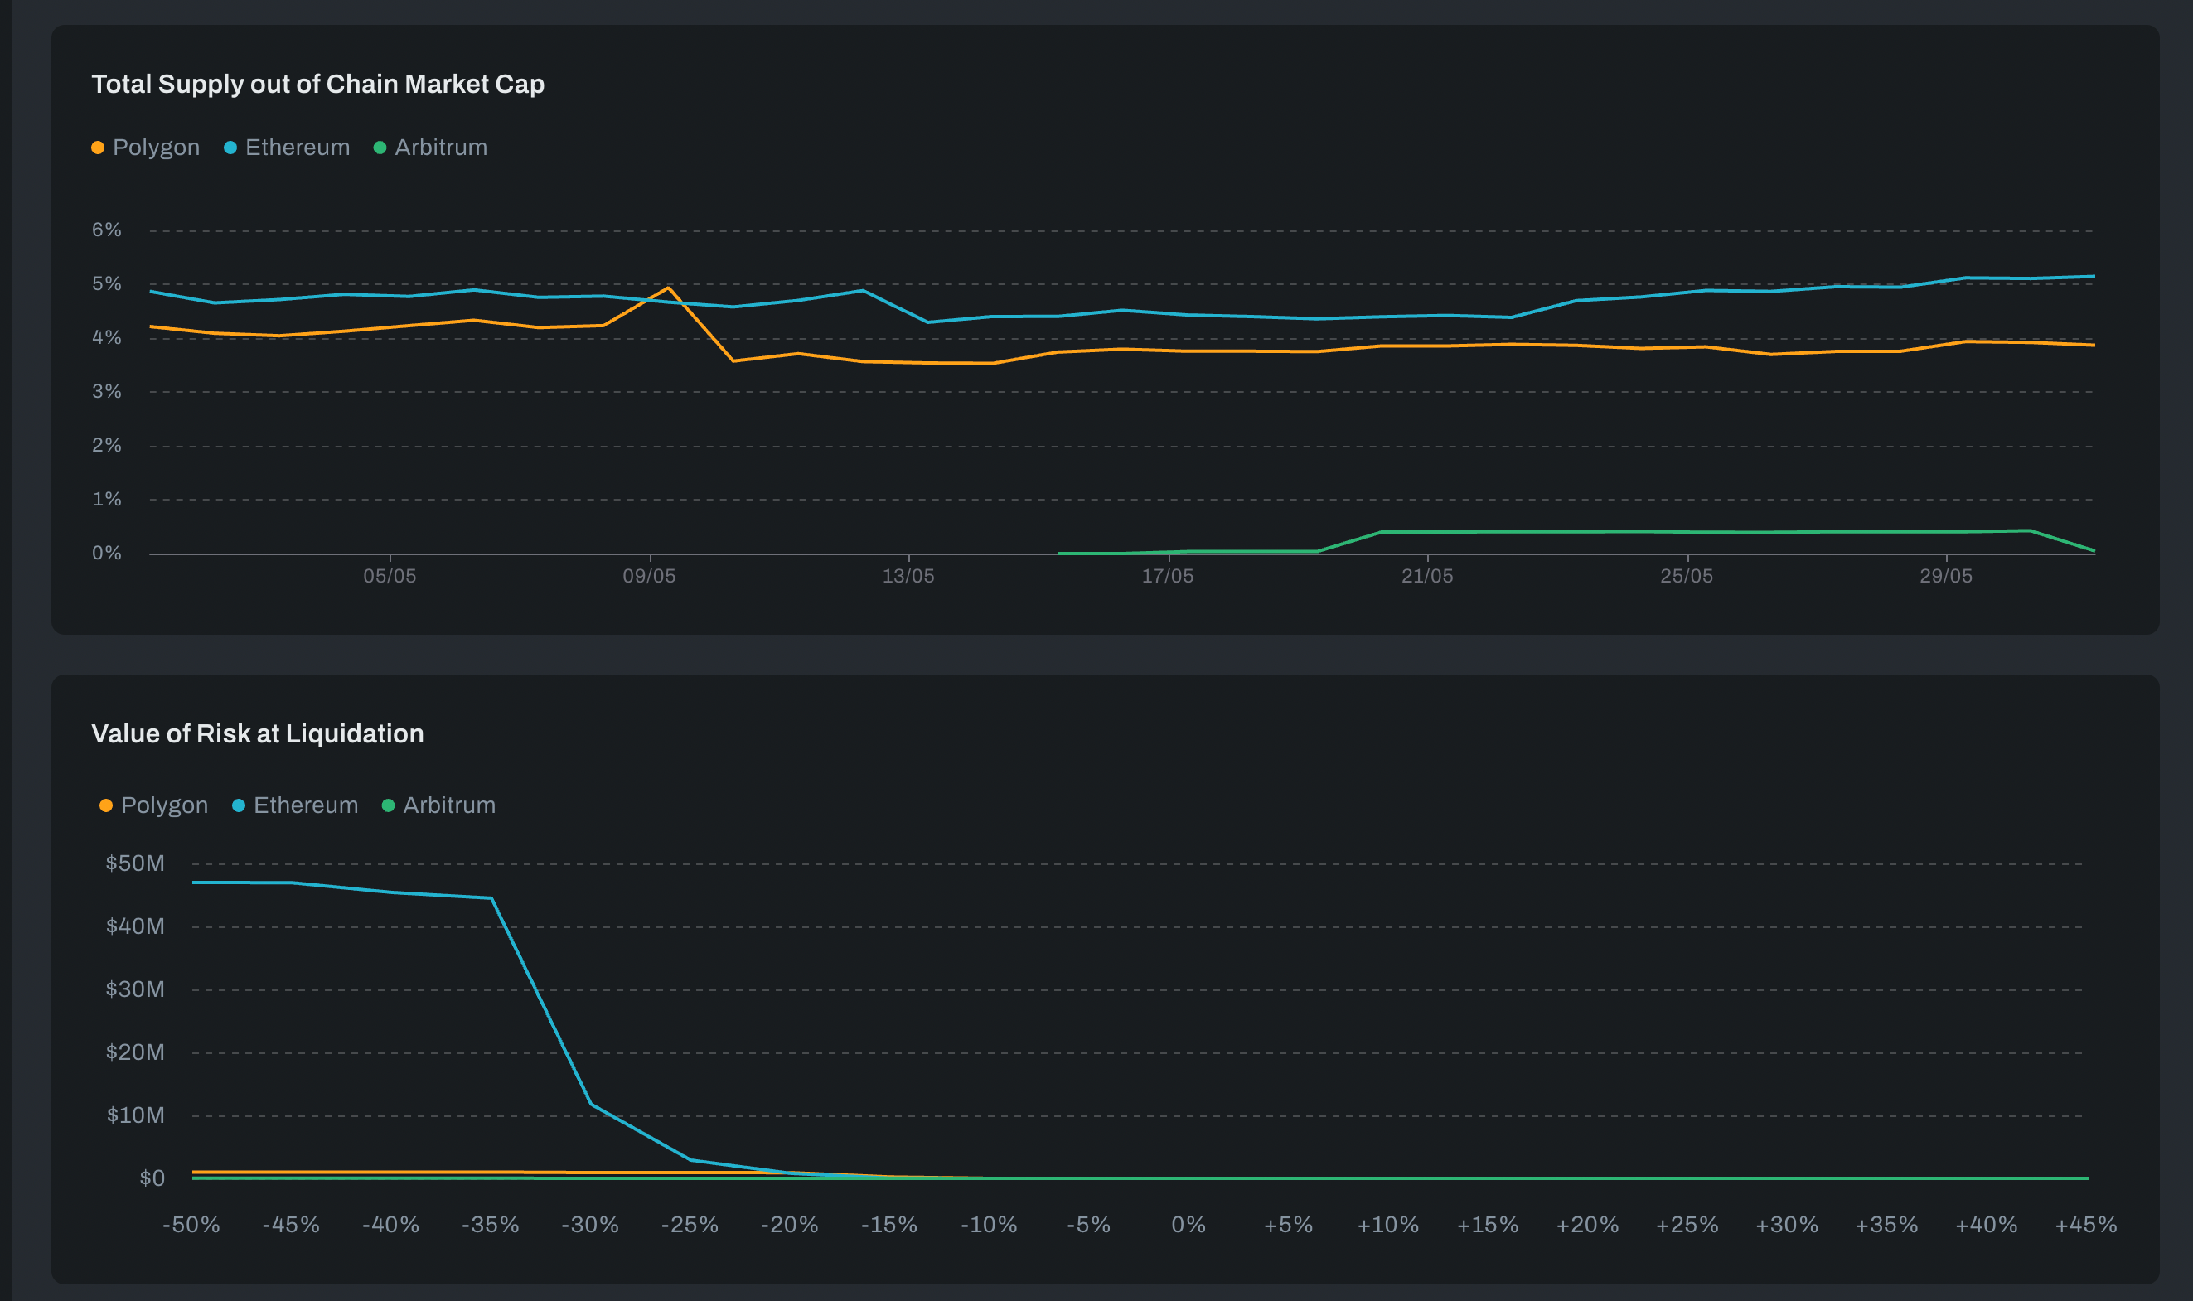Click the 6% y-axis label
The image size is (2193, 1301).
point(107,230)
